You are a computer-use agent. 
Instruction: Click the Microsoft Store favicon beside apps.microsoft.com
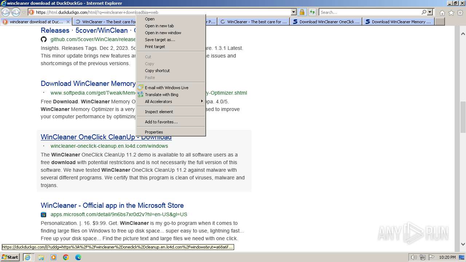click(44, 214)
